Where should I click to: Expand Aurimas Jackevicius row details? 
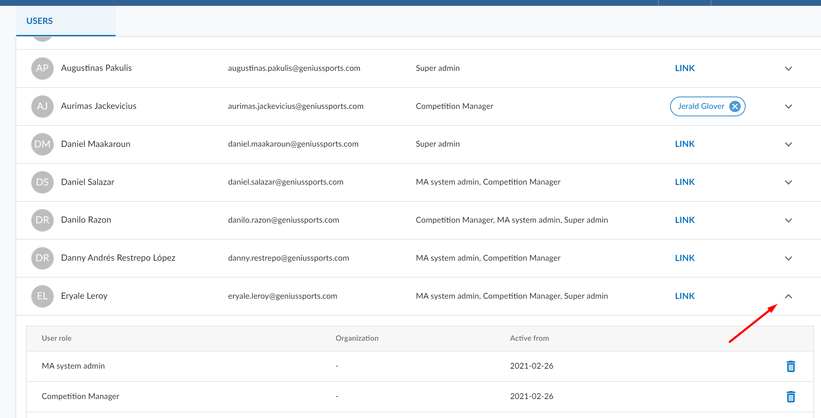[788, 106]
